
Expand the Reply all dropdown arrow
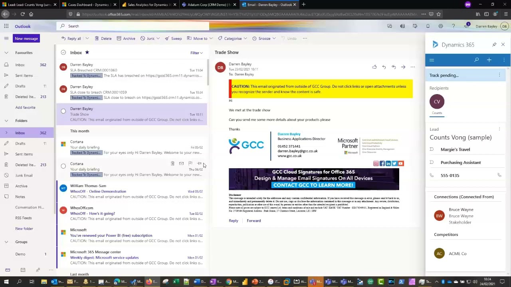click(87, 39)
